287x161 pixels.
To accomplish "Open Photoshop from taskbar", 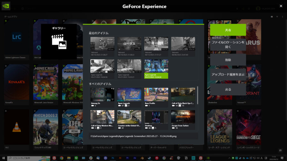I will 113,158.
